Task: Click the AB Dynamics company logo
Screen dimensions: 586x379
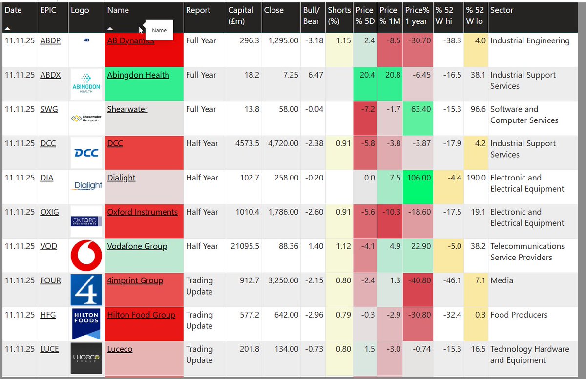Action: point(86,41)
